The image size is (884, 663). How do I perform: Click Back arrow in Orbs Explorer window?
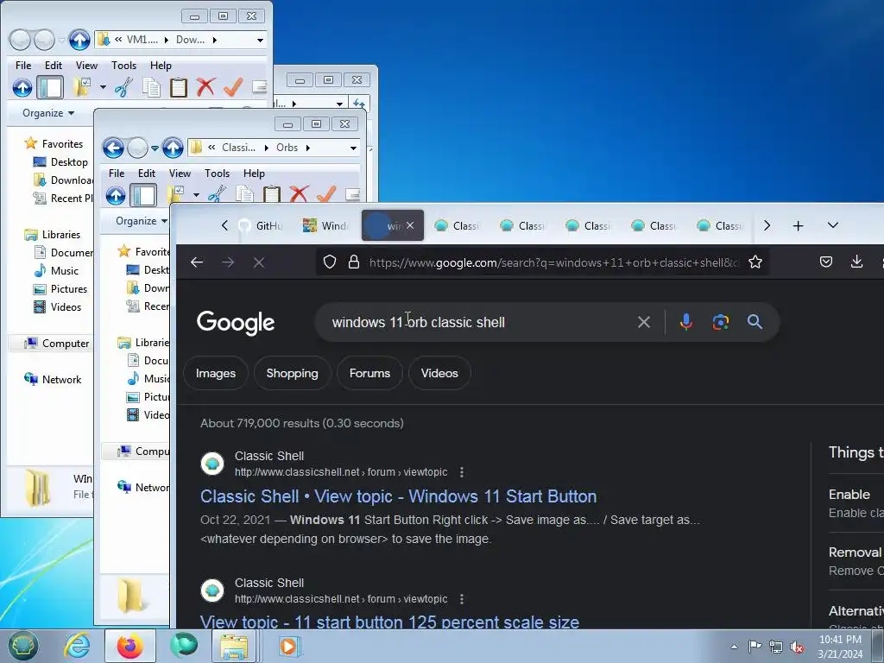click(113, 148)
